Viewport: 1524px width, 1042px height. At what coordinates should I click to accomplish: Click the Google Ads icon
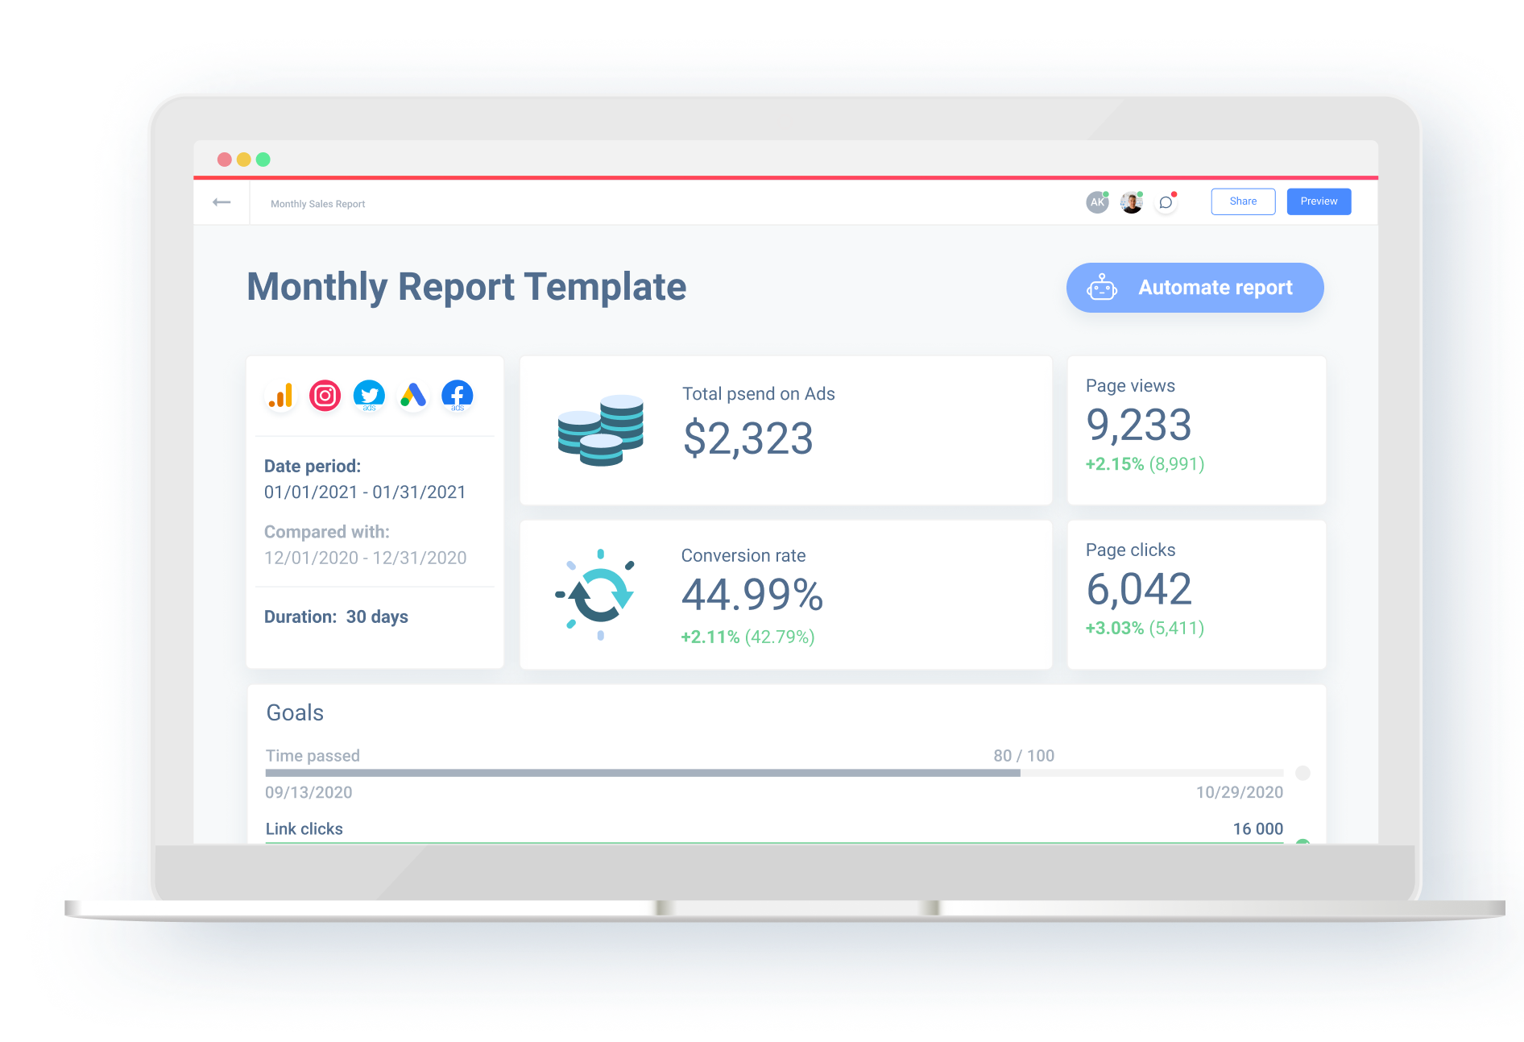coord(413,395)
